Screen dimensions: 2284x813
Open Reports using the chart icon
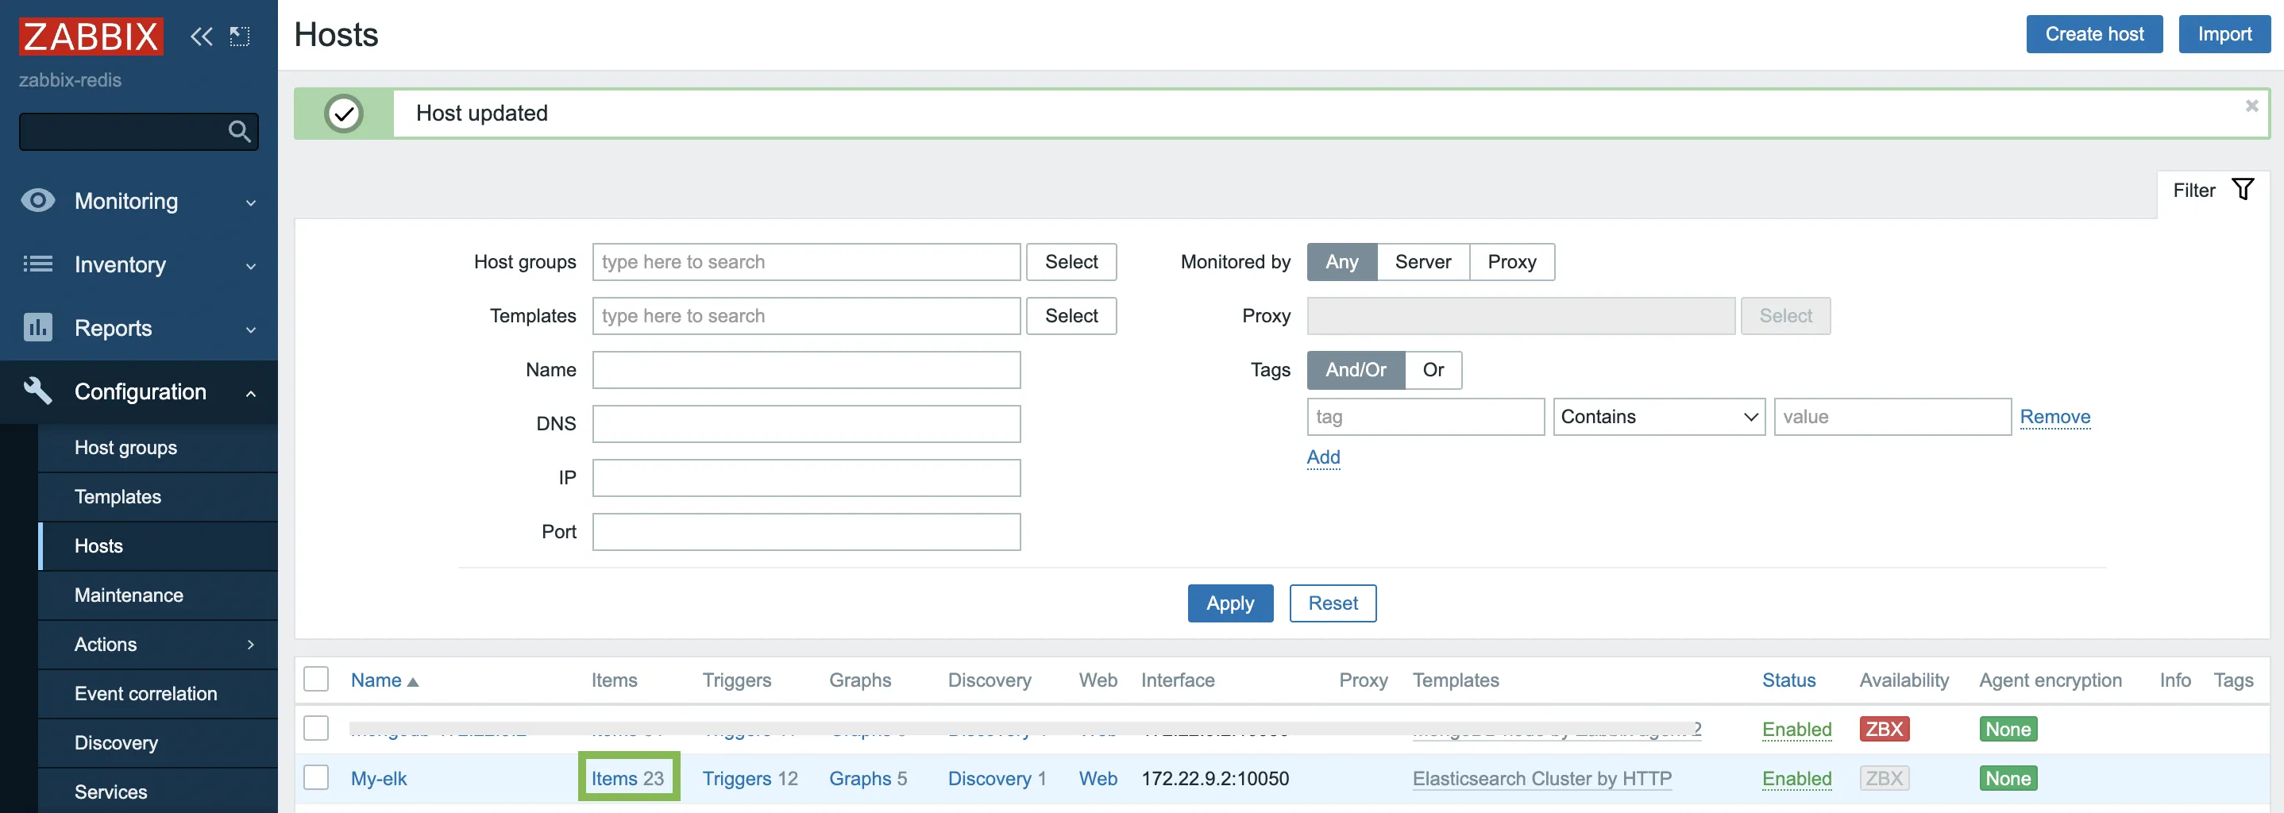[x=37, y=327]
